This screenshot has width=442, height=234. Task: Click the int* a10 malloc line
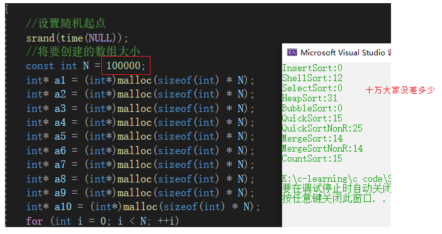143,207
